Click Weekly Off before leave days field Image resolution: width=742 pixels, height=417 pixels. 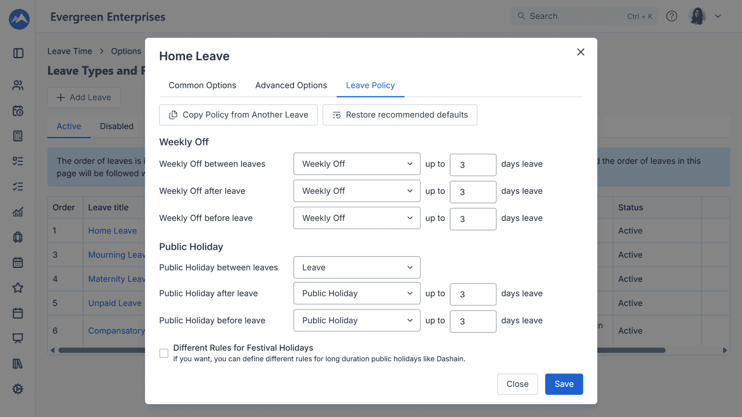[472, 219]
